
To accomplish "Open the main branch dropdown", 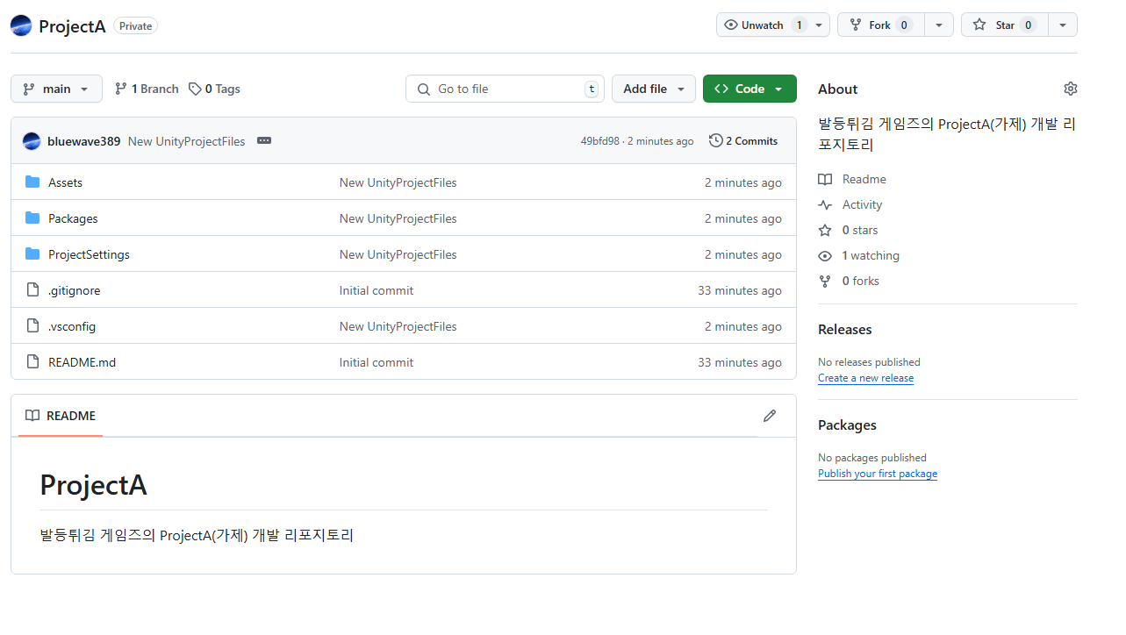I will click(56, 89).
